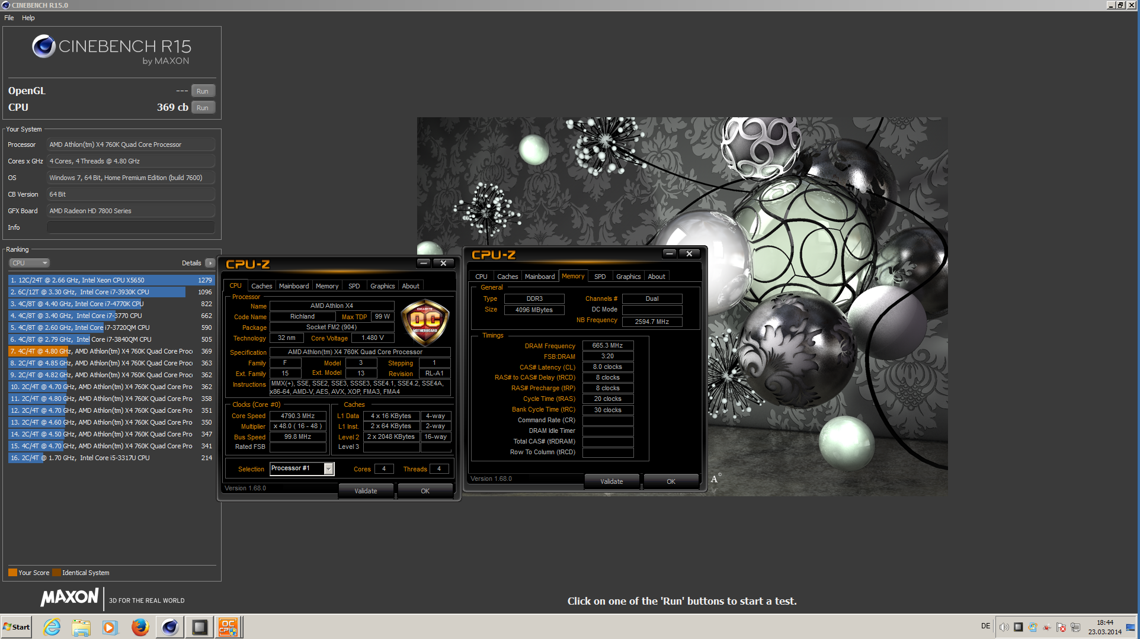Screen dimensions: 1140x639
Task: Close the left CPU-Z window
Action: [443, 263]
